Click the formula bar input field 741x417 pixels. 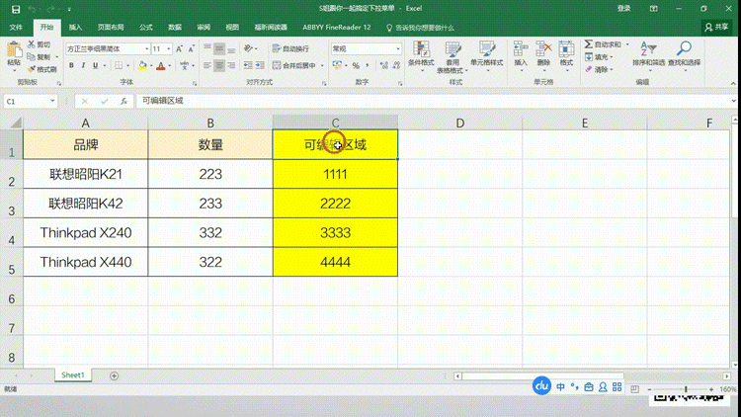[x=433, y=101]
